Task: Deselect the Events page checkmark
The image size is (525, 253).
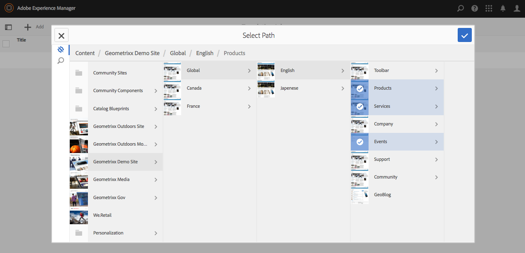Action: (x=359, y=142)
